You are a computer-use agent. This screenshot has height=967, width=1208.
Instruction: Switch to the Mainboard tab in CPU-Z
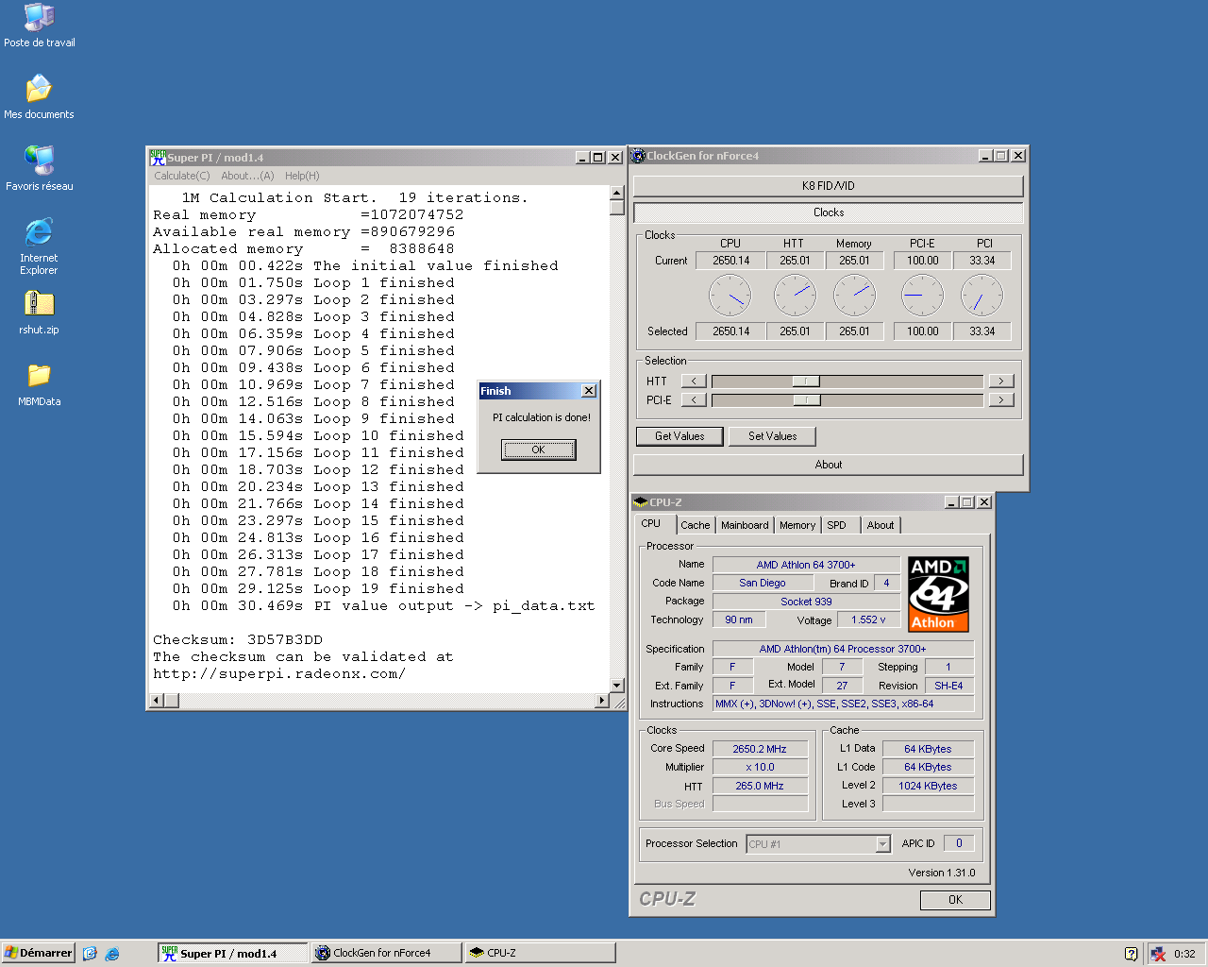[x=744, y=525]
